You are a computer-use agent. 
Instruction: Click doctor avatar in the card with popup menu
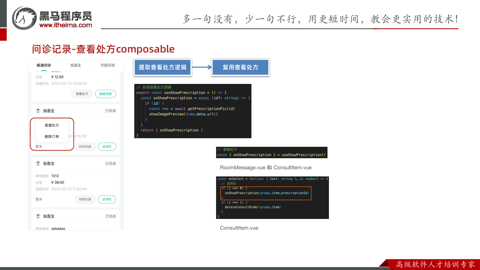point(38,111)
